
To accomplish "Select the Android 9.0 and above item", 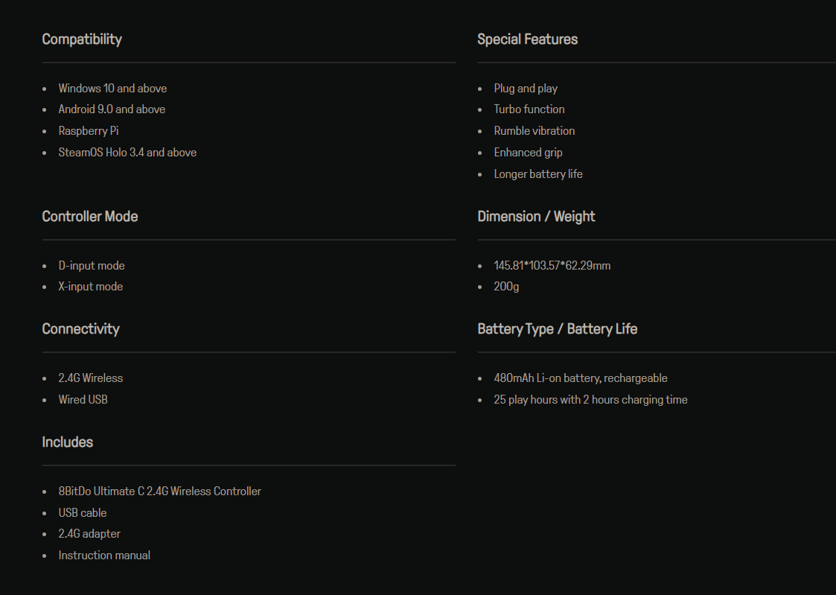I will point(112,109).
